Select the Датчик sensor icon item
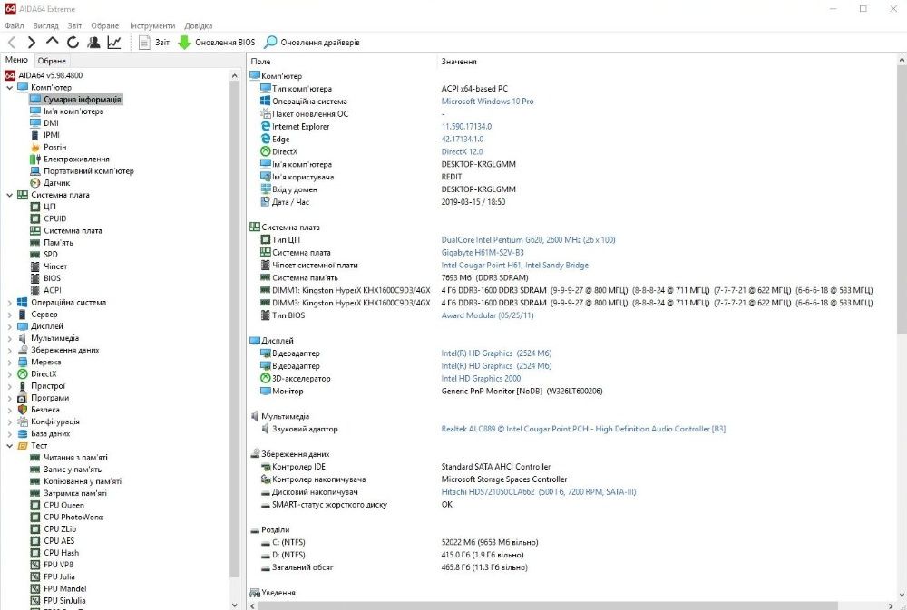The width and height of the screenshot is (907, 610). 35,183
